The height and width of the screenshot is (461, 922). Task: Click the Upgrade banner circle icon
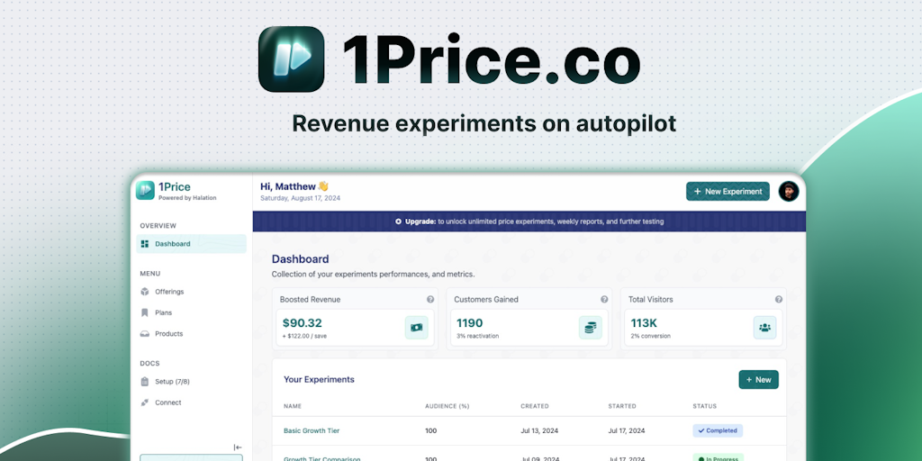[398, 221]
